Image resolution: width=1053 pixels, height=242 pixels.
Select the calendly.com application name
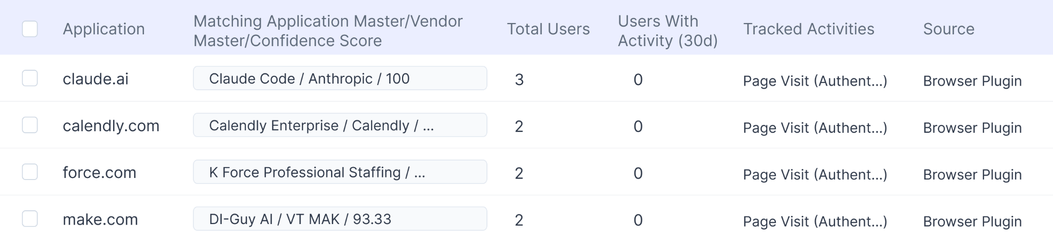coord(111,126)
